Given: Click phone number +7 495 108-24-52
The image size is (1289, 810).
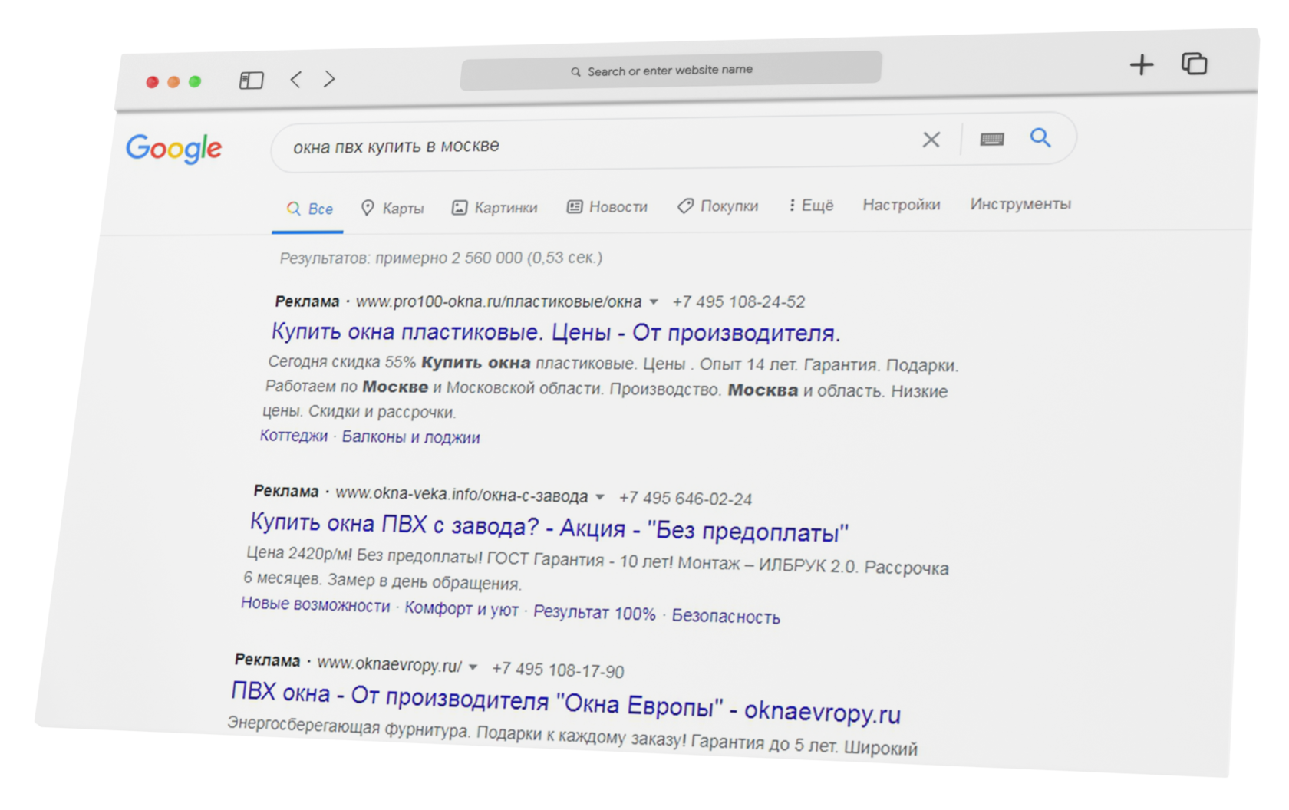Looking at the screenshot, I should point(739,302).
